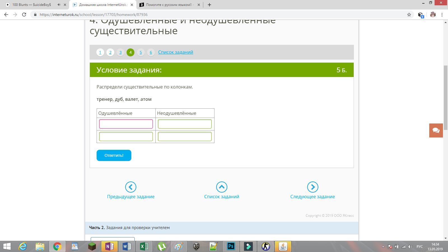
Task: Click the next task arrow icon
Action: (312, 187)
